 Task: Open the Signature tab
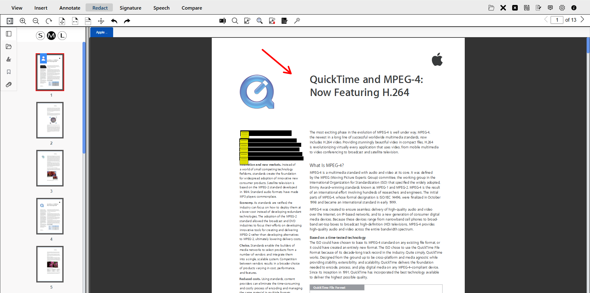(131, 8)
